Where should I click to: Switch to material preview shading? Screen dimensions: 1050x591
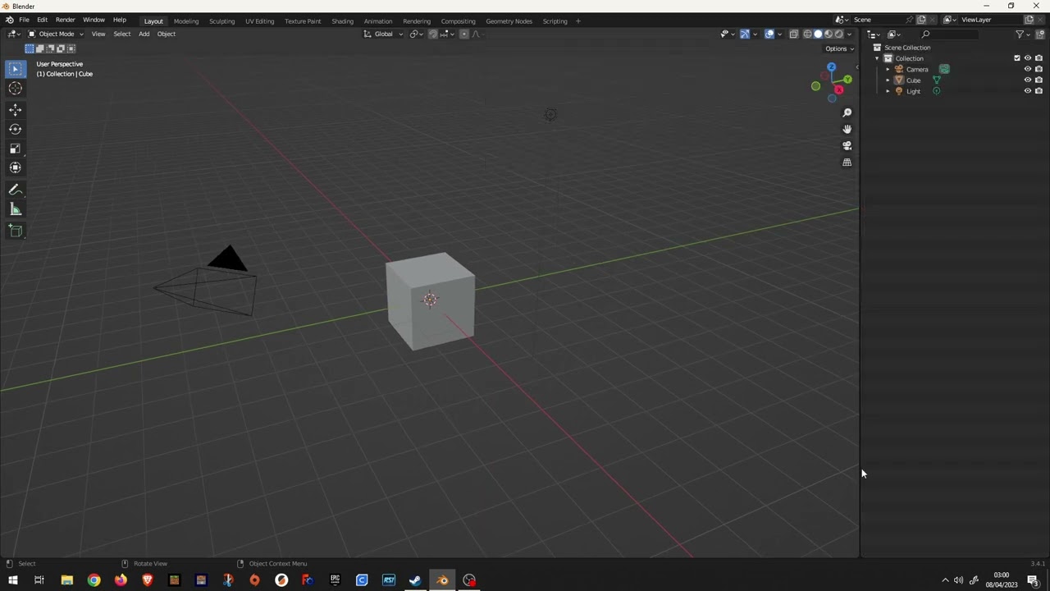pyautogui.click(x=829, y=34)
